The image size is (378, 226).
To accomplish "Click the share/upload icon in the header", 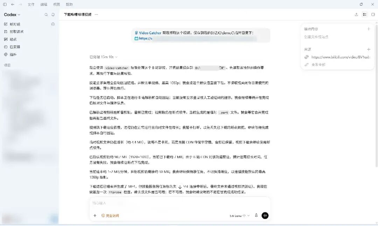I will point(356,14).
